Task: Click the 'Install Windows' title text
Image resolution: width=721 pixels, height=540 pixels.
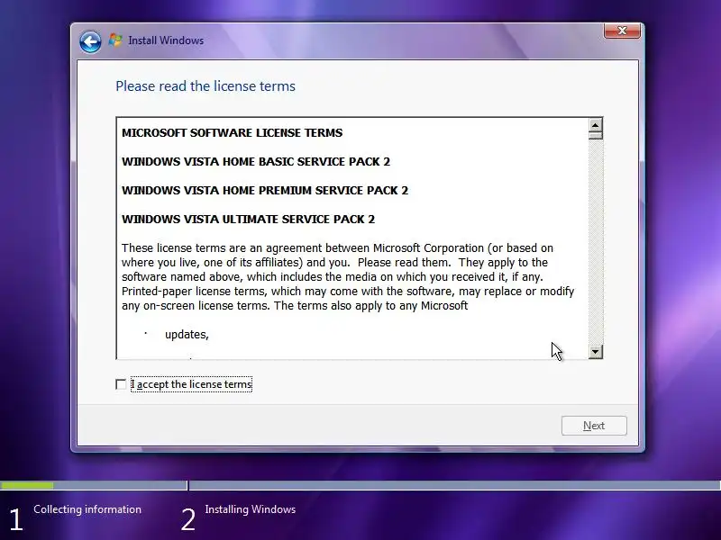Action: pyautogui.click(x=166, y=40)
